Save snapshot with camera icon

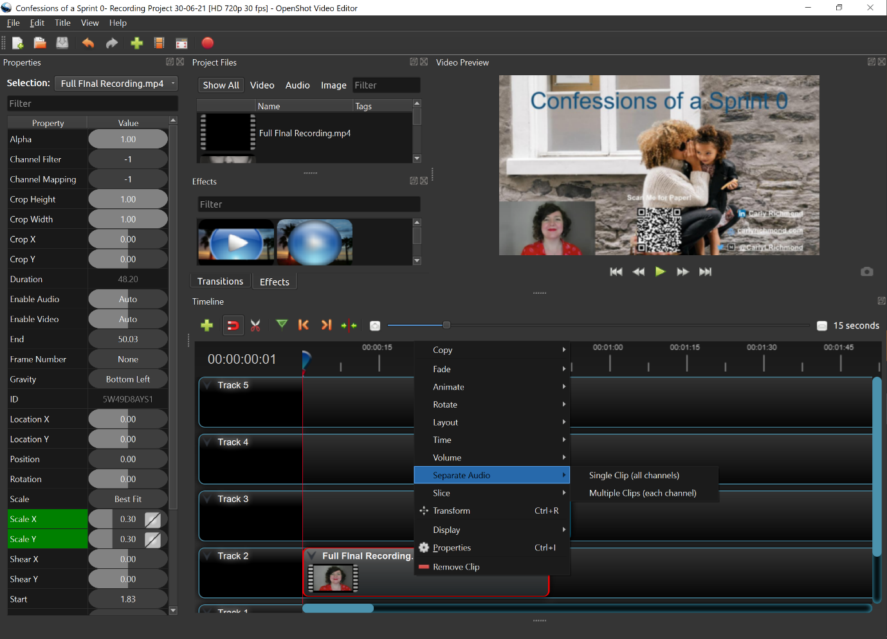tap(866, 272)
